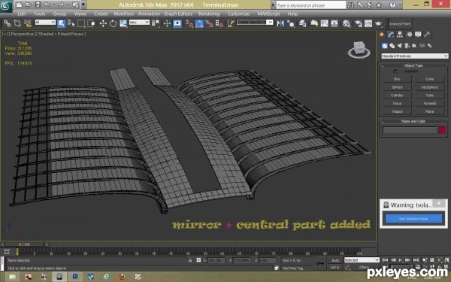Toggle Angle Snap

coord(199,23)
